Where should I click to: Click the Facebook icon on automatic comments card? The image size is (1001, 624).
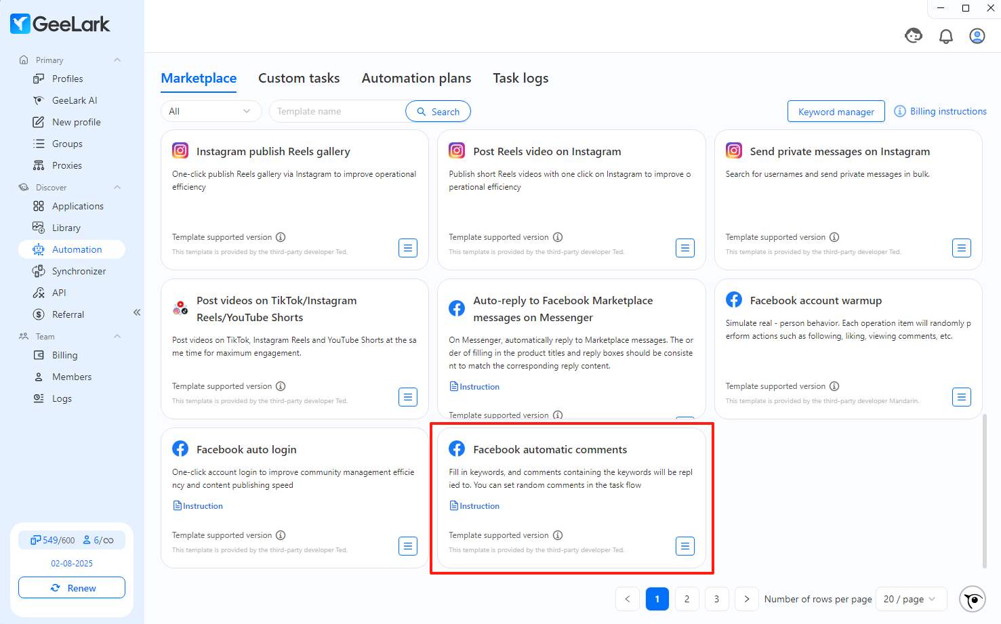coord(457,449)
